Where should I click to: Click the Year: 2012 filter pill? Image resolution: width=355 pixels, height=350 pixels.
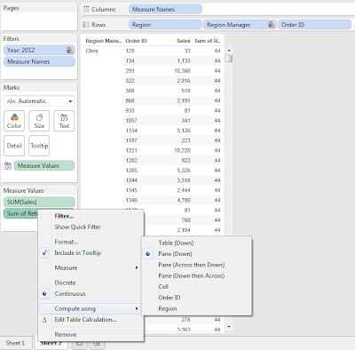pyautogui.click(x=39, y=51)
